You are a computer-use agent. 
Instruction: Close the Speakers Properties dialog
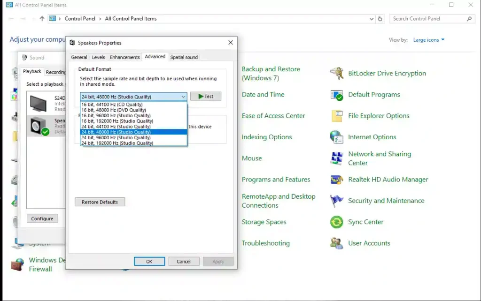pos(231,43)
